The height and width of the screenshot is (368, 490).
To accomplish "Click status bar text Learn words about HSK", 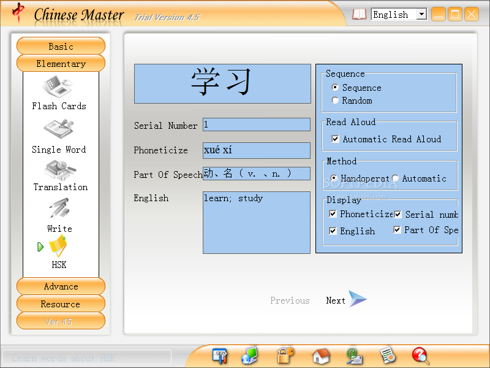I will [63, 358].
